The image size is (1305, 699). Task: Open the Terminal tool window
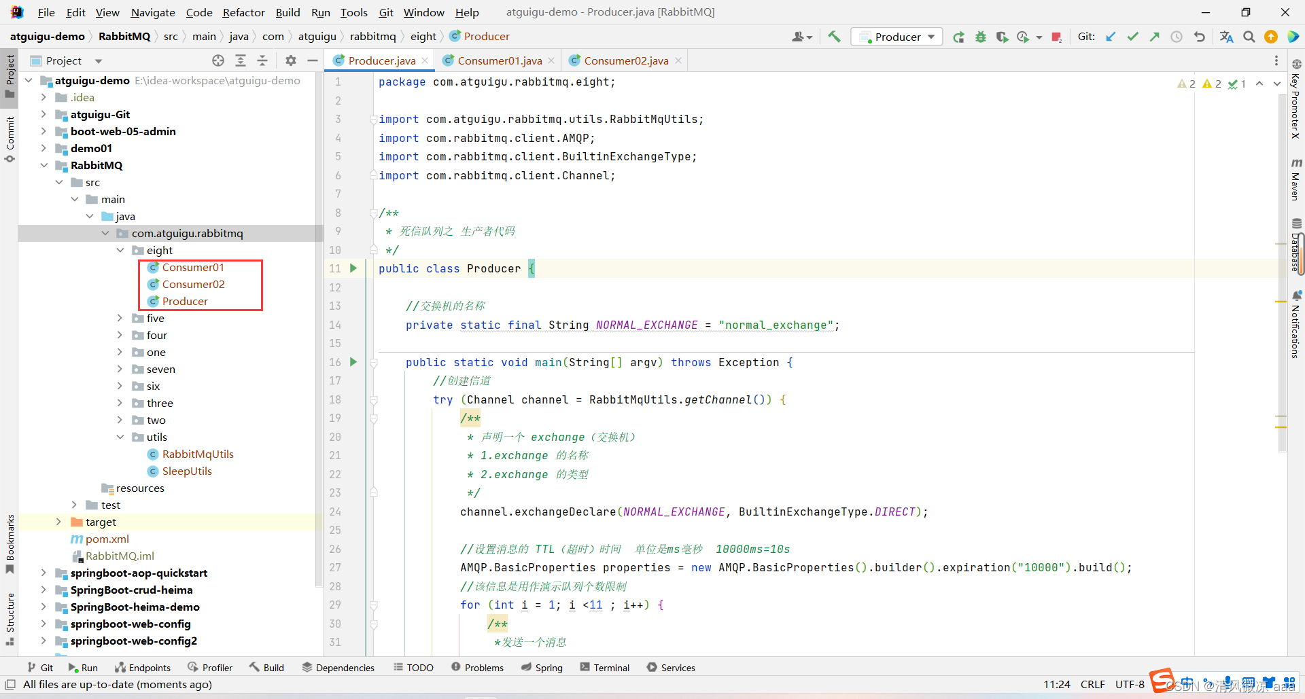605,668
